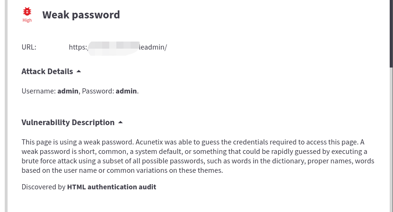393x212 pixels.
Task: Click the Password: label text
Action: tap(98, 91)
